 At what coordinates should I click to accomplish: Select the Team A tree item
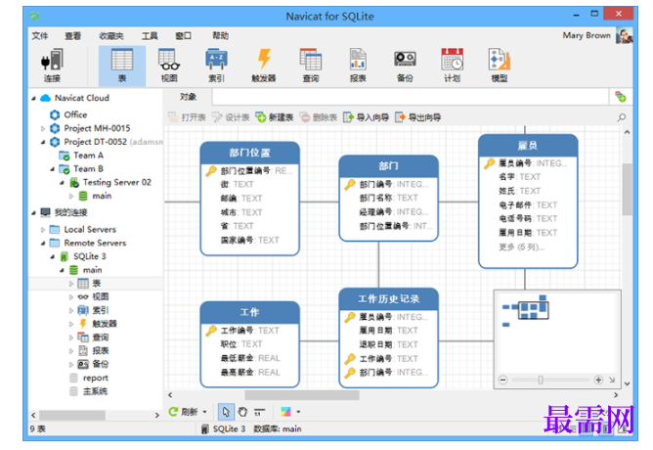pos(88,156)
